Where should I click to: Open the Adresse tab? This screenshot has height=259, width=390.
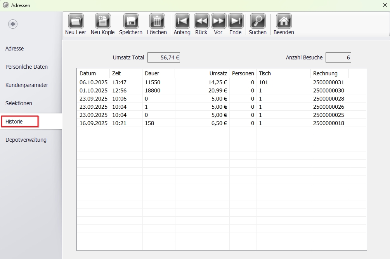coord(15,49)
